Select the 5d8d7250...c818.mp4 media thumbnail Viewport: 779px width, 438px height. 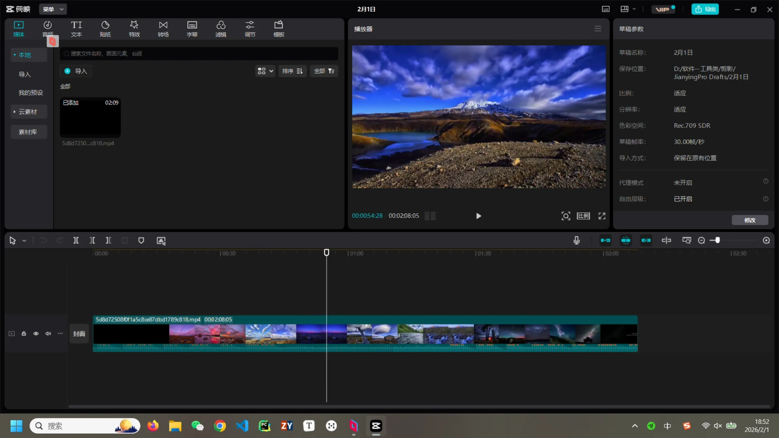click(90, 117)
